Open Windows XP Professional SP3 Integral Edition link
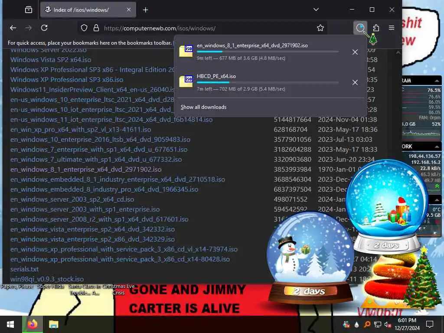 [92, 70]
